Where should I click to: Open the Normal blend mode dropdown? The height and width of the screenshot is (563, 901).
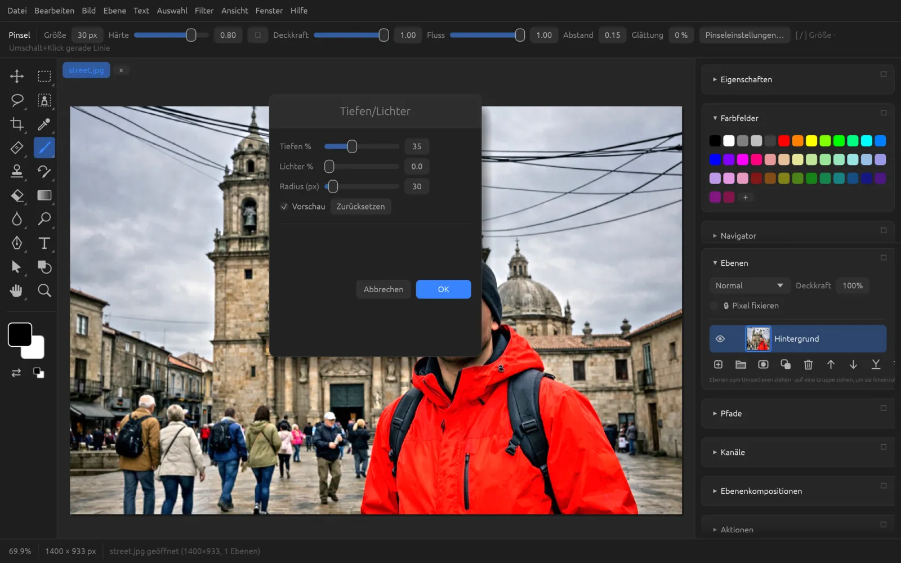(749, 285)
